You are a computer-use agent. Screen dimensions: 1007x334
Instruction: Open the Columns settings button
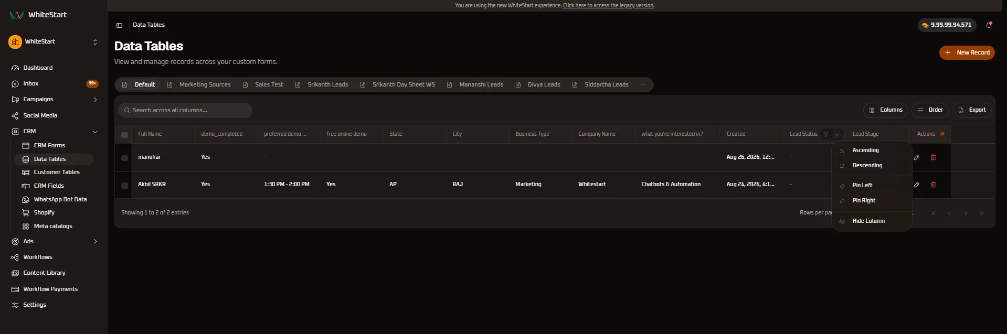tap(886, 110)
